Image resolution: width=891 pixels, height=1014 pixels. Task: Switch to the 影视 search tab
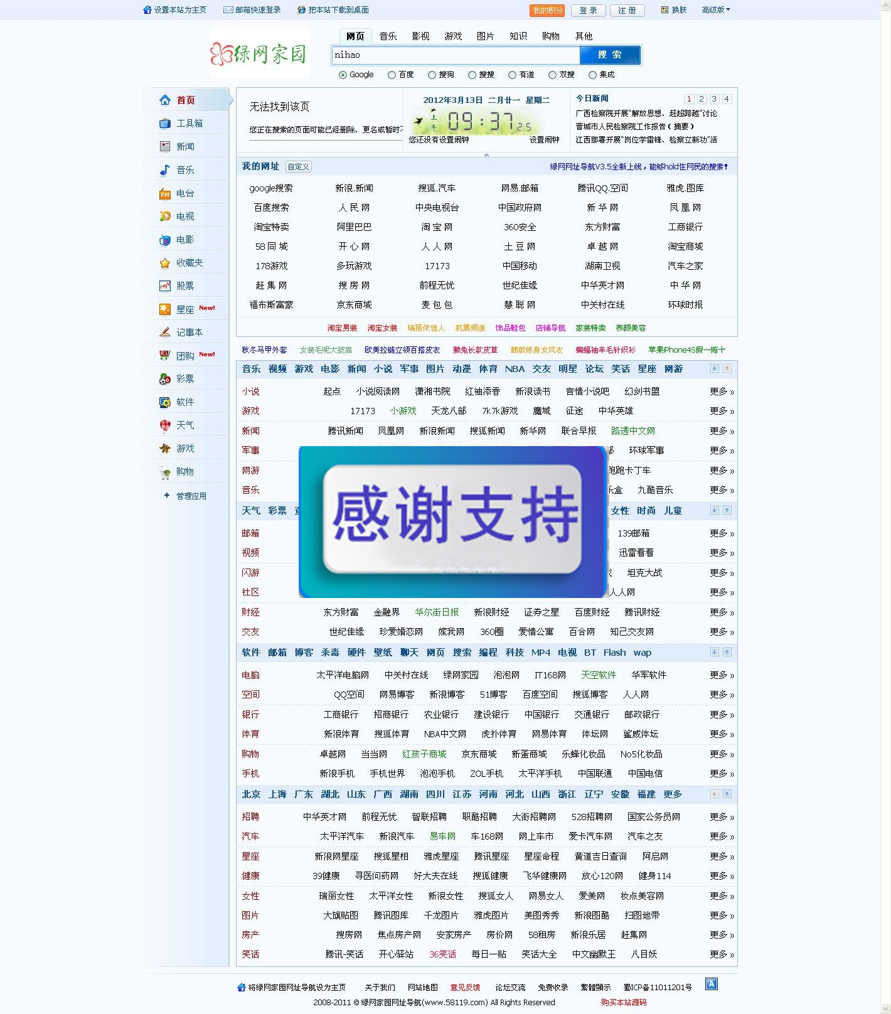(420, 36)
